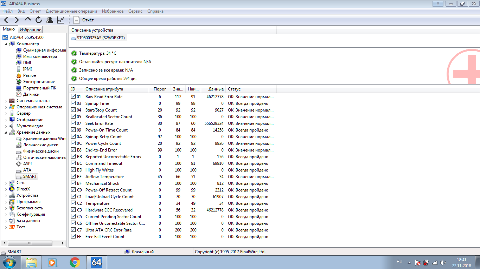Select the DMI tree item icon
The image size is (480, 269).
(18, 63)
